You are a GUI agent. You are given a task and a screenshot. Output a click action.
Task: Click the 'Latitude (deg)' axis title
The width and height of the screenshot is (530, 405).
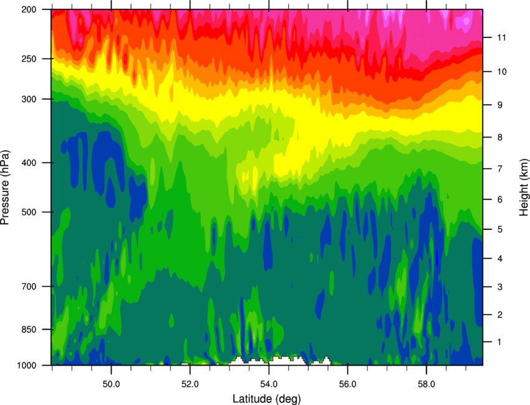(x=266, y=398)
